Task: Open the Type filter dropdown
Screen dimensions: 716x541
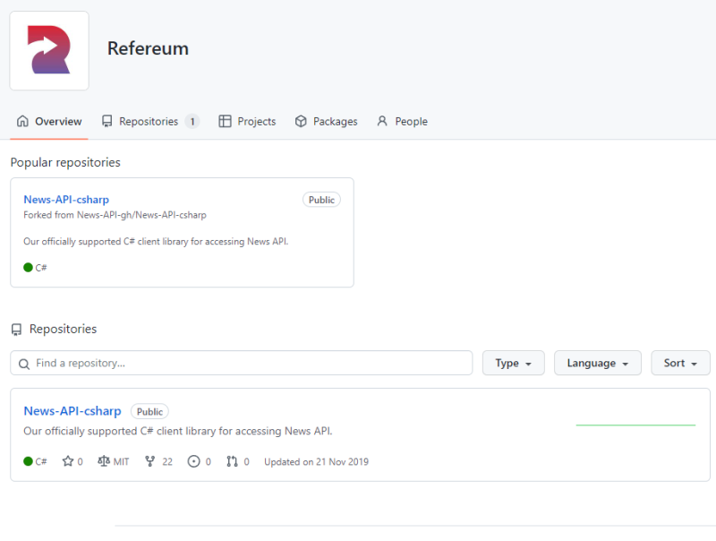Action: (x=513, y=363)
